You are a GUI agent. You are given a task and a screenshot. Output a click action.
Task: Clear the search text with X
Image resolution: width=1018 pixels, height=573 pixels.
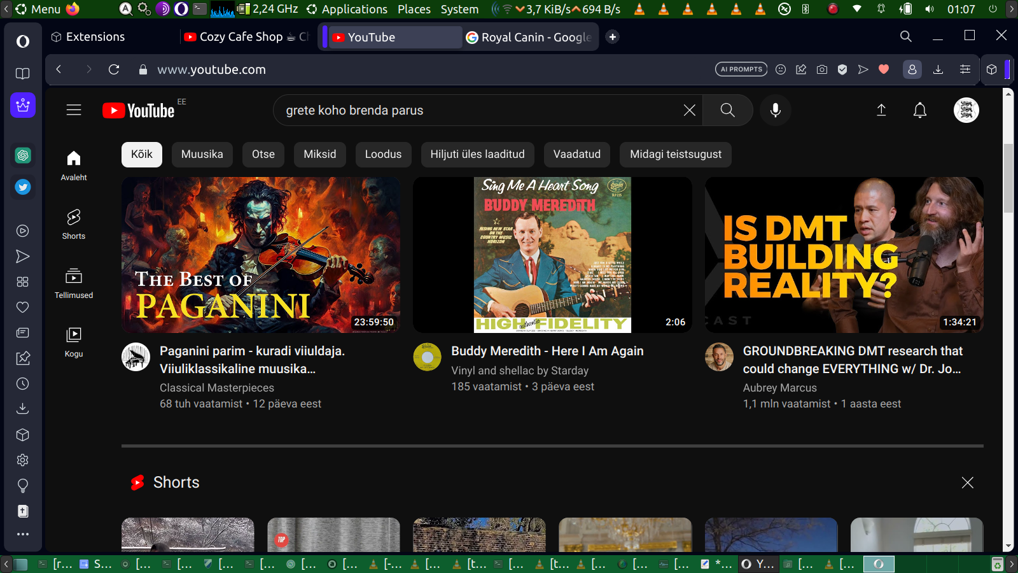[x=689, y=110]
